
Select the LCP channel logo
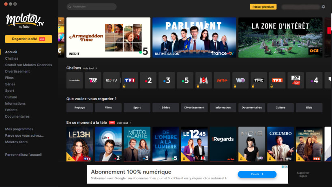[296, 80]
